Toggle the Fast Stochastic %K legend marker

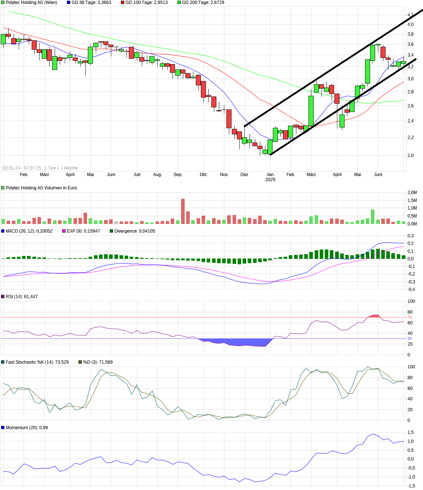pyautogui.click(x=3, y=361)
